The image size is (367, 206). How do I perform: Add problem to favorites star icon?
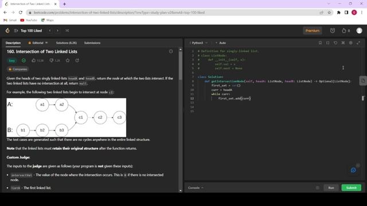[x=68, y=61]
